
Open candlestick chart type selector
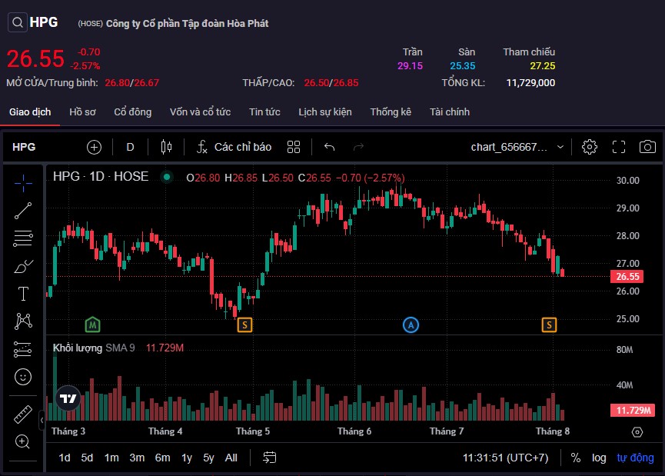167,147
